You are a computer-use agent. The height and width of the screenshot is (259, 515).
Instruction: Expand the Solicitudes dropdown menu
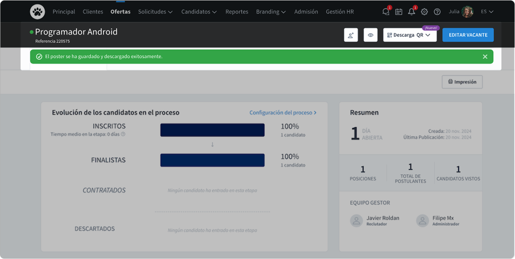pyautogui.click(x=155, y=12)
